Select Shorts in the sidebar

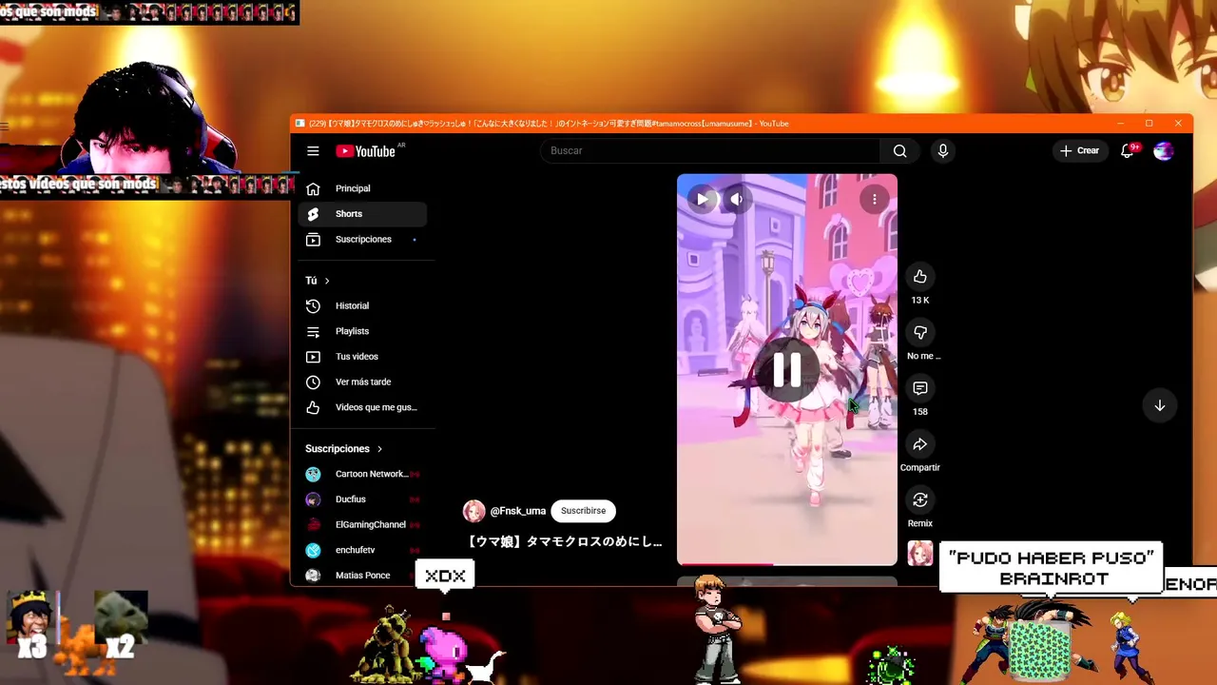point(362,214)
